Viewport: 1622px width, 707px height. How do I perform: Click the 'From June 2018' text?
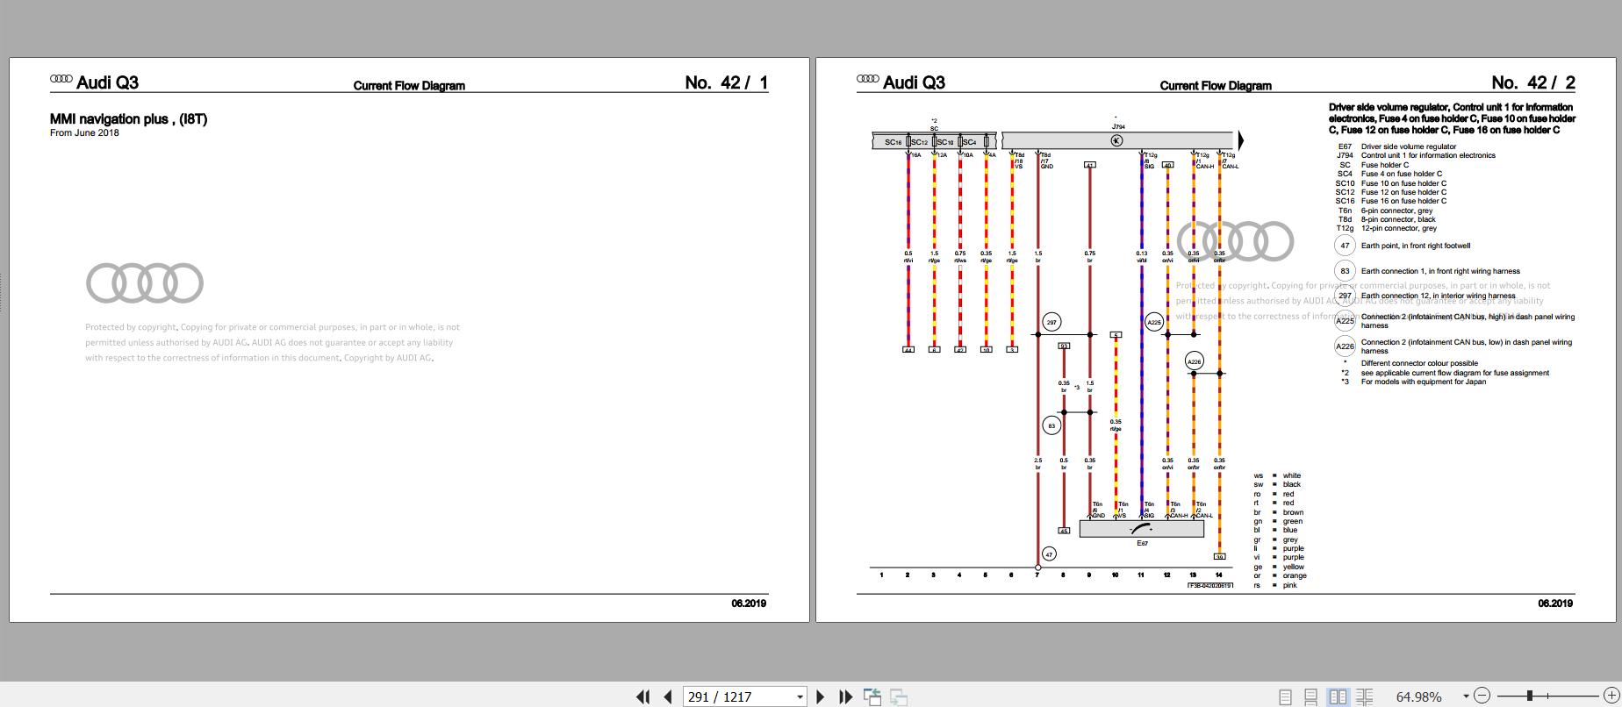tap(84, 132)
